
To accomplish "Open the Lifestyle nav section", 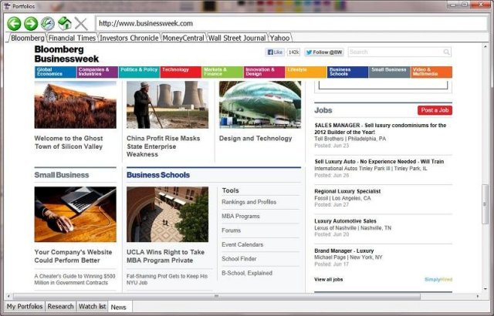I will [x=306, y=72].
